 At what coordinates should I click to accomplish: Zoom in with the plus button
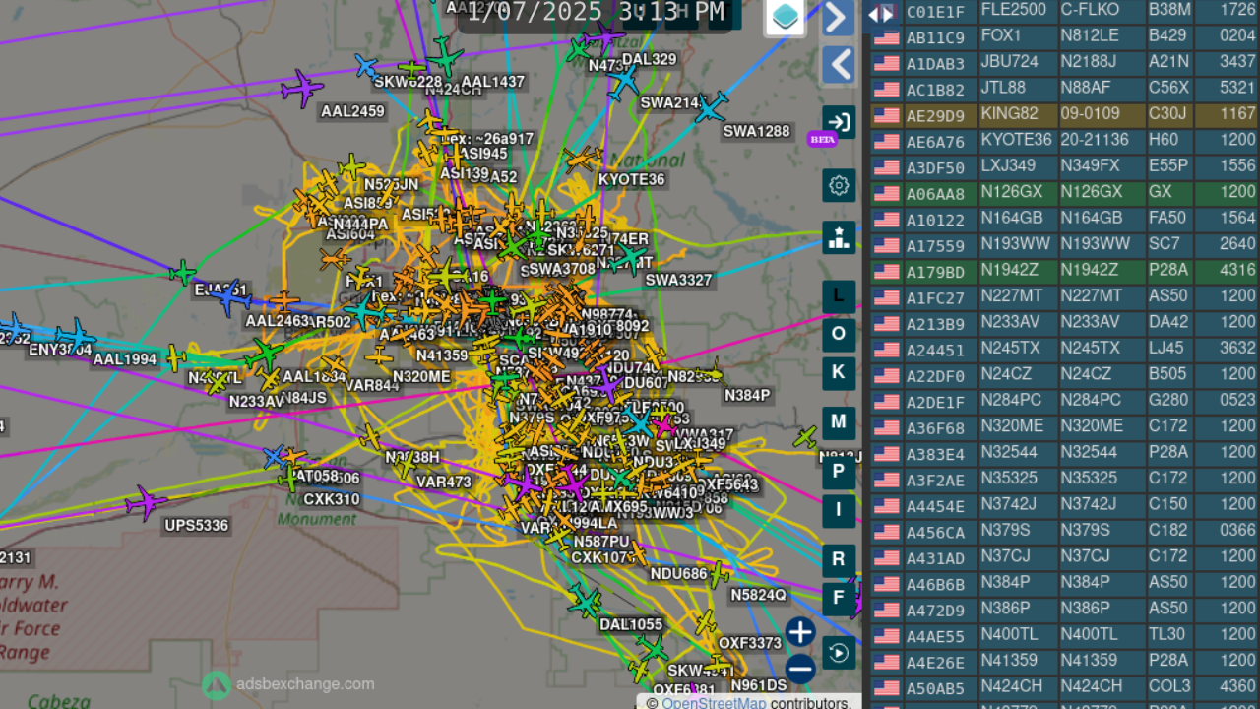[800, 632]
